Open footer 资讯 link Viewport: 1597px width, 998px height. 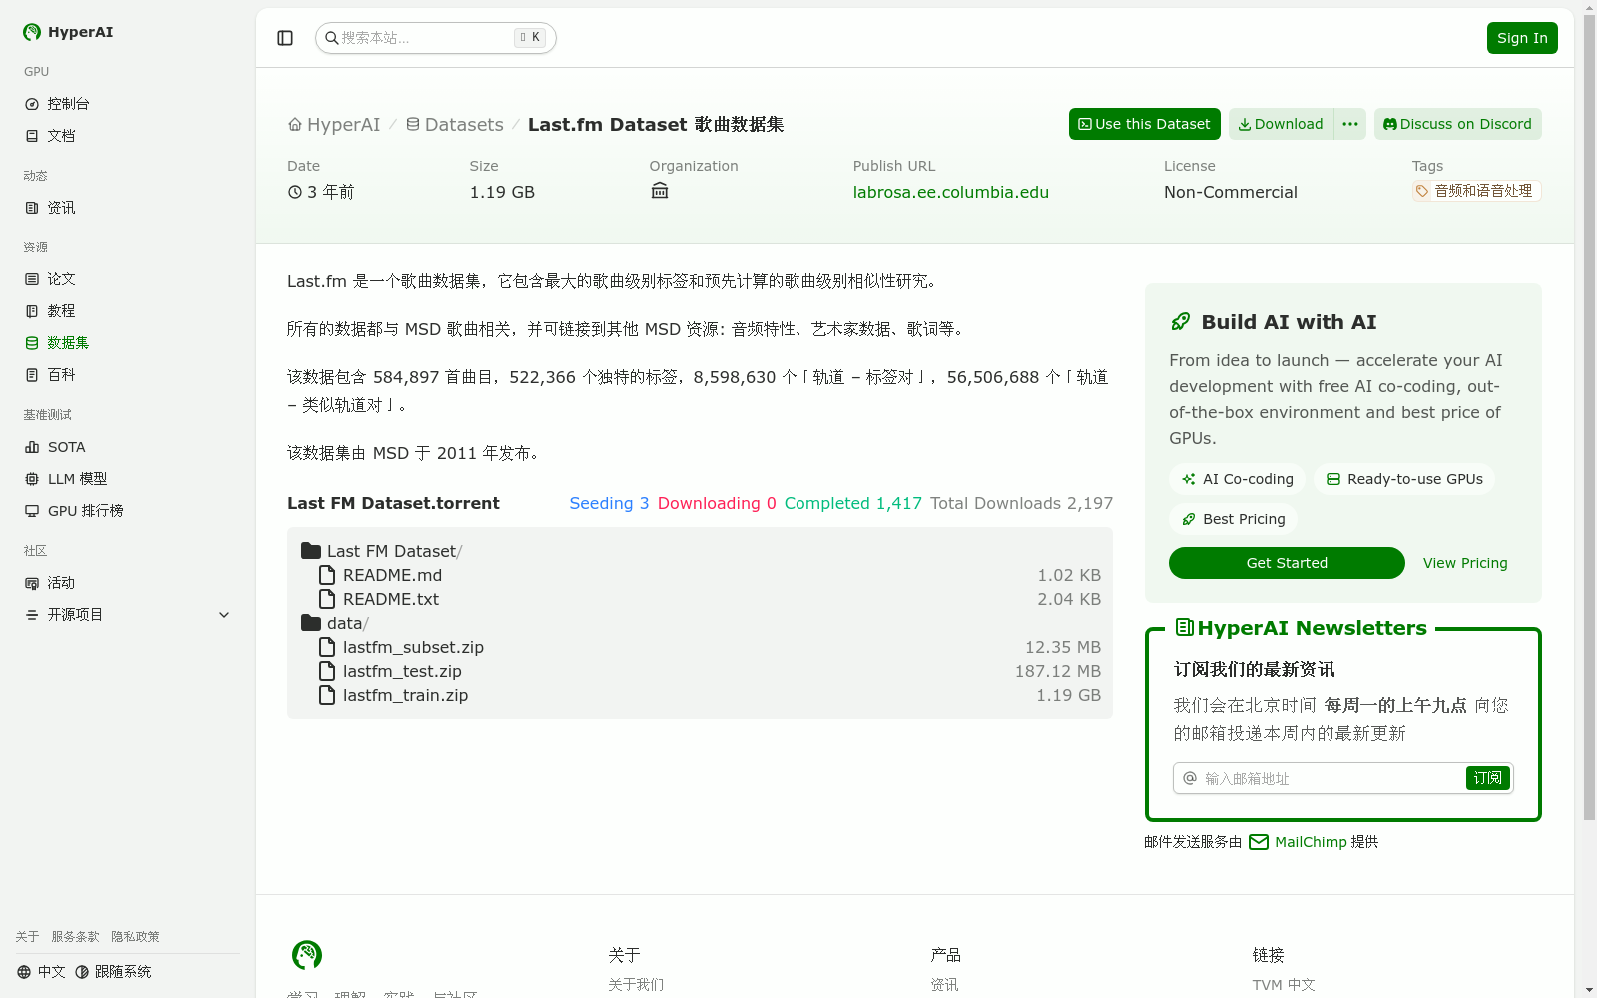(944, 985)
